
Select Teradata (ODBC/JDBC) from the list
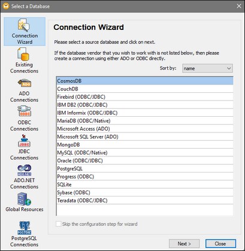pyautogui.click(x=145, y=201)
